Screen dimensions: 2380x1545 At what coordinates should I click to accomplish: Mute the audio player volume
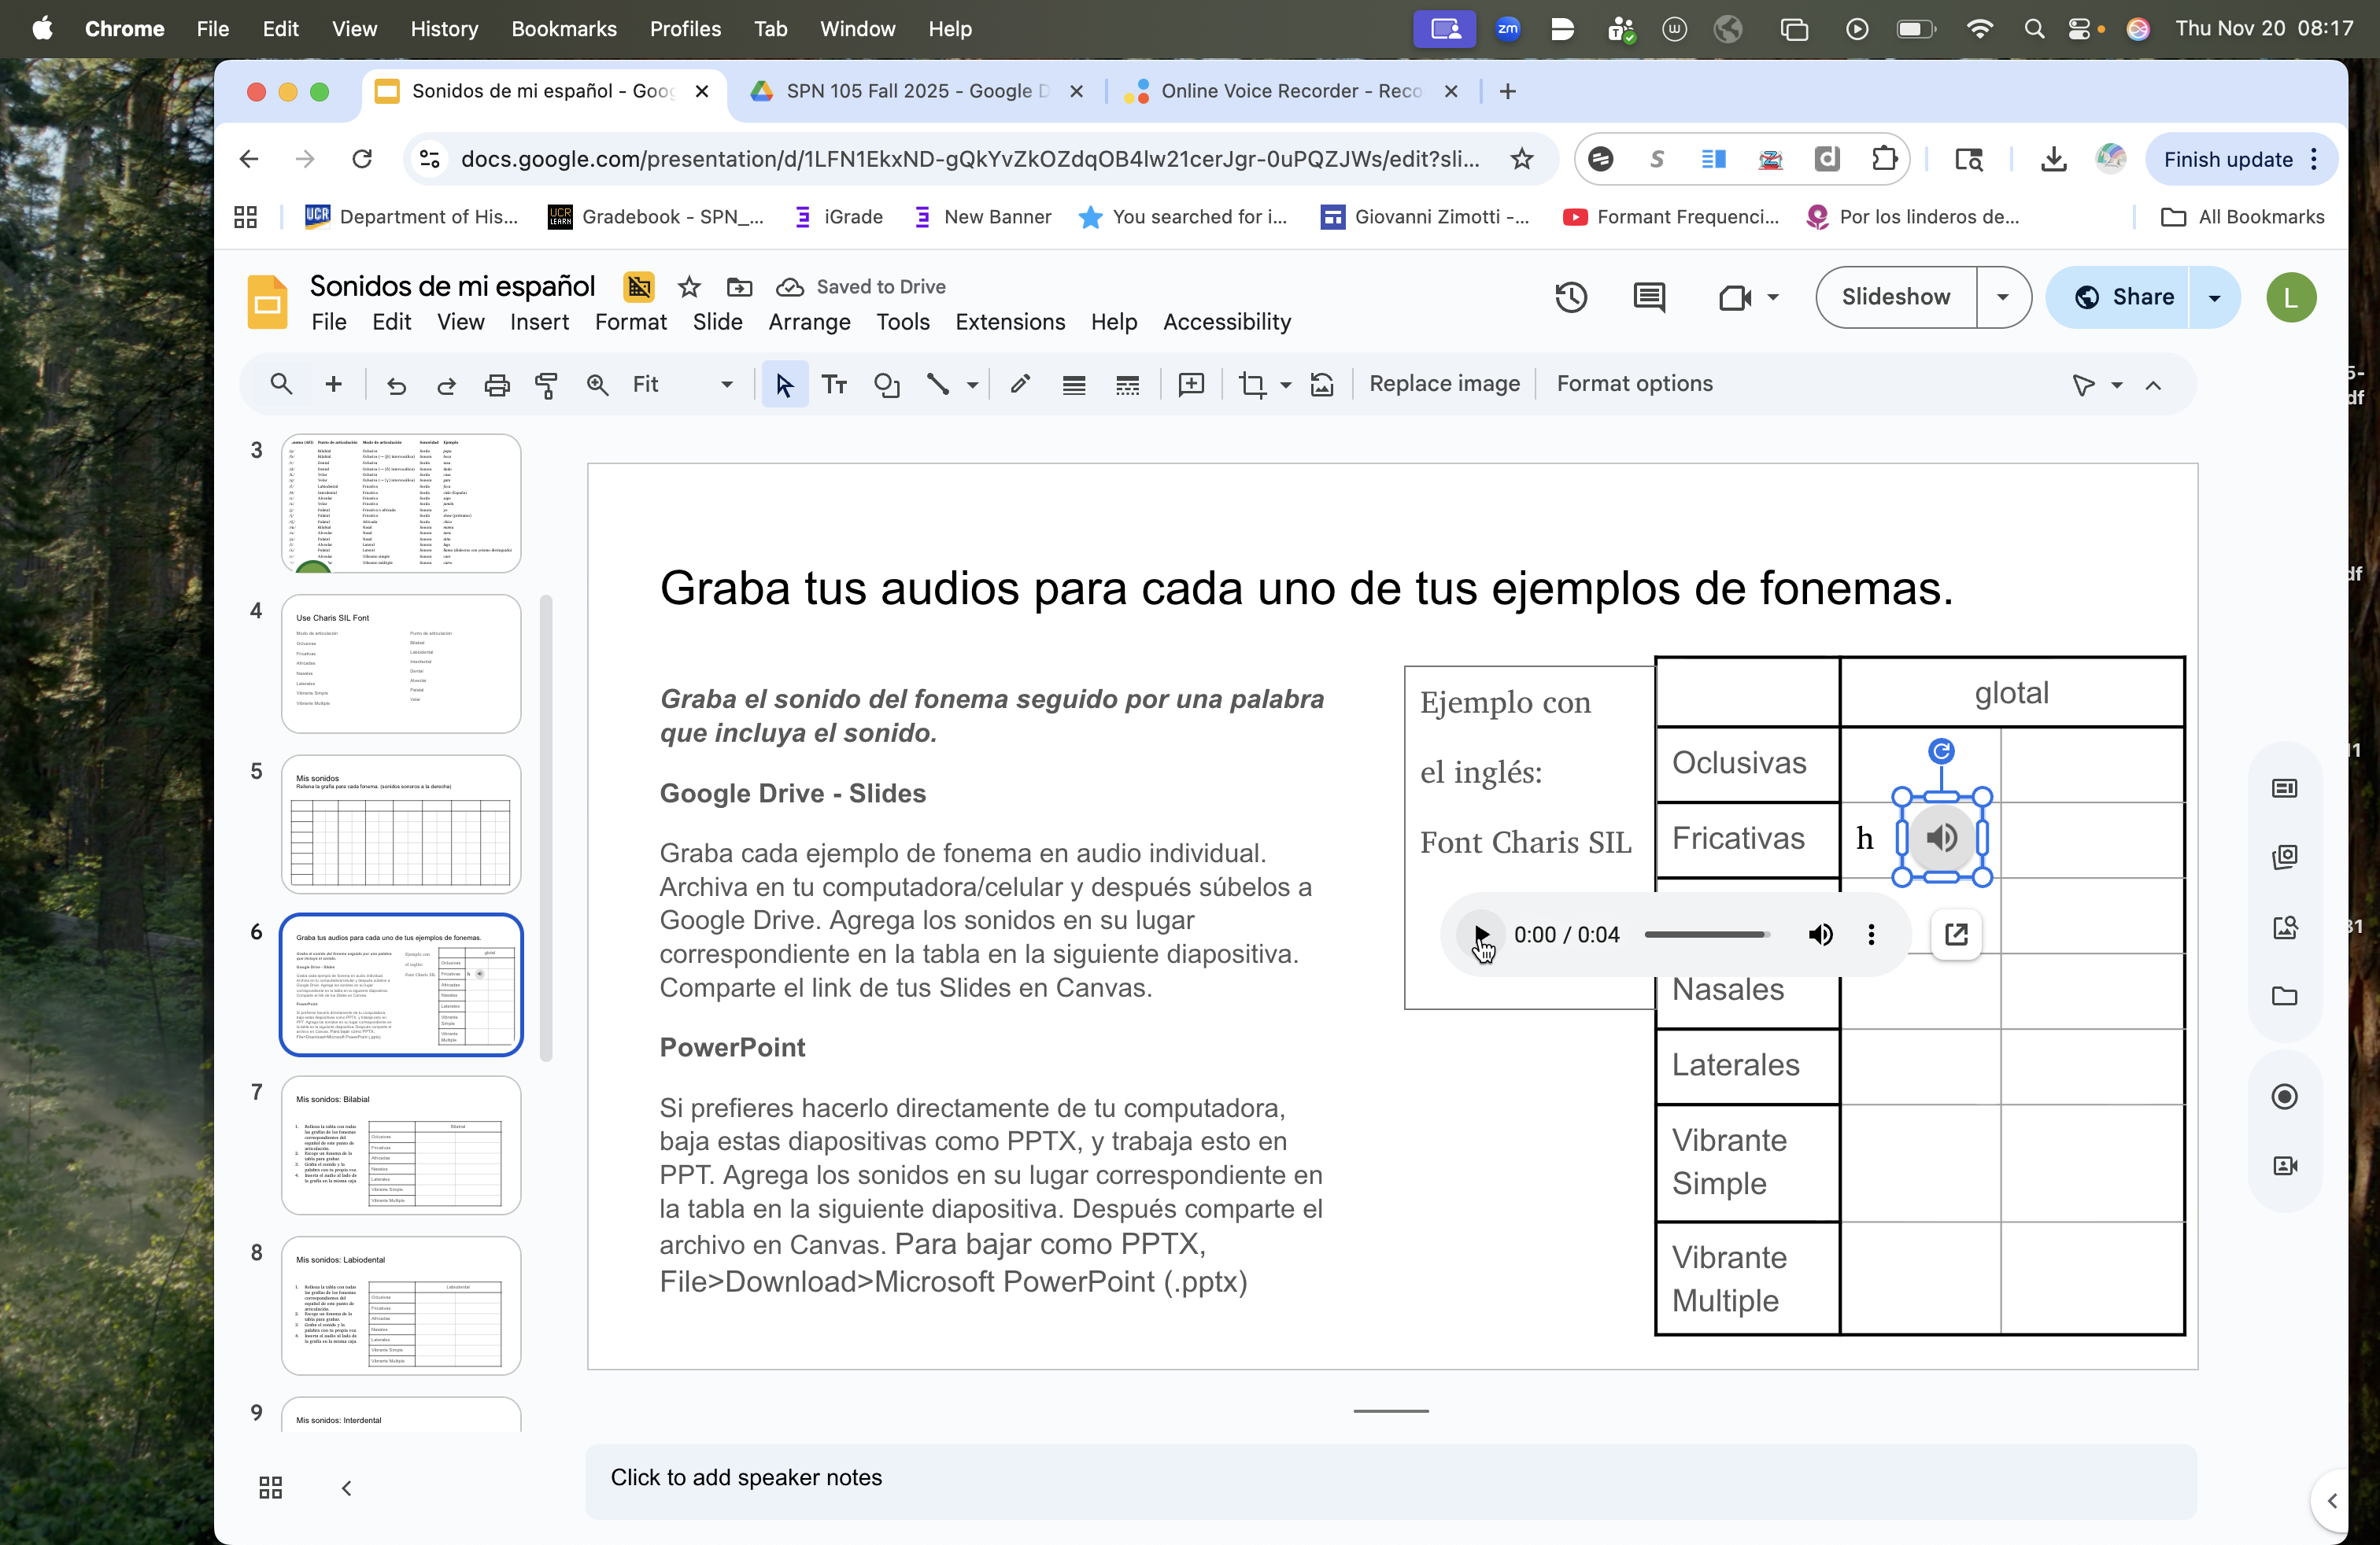coord(1821,935)
